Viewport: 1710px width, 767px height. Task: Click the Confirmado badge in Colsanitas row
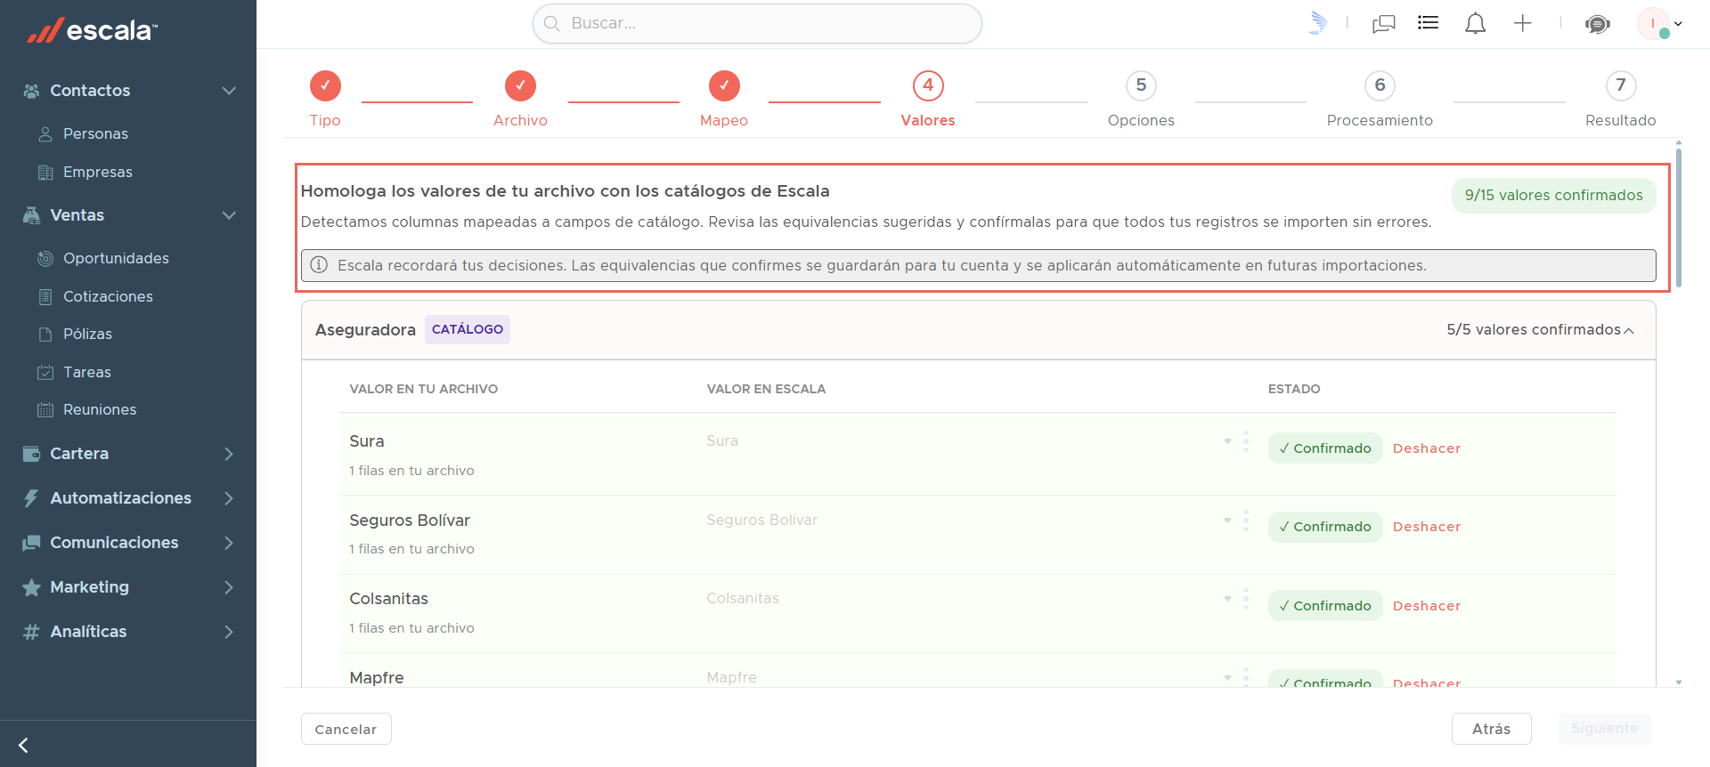click(1325, 606)
